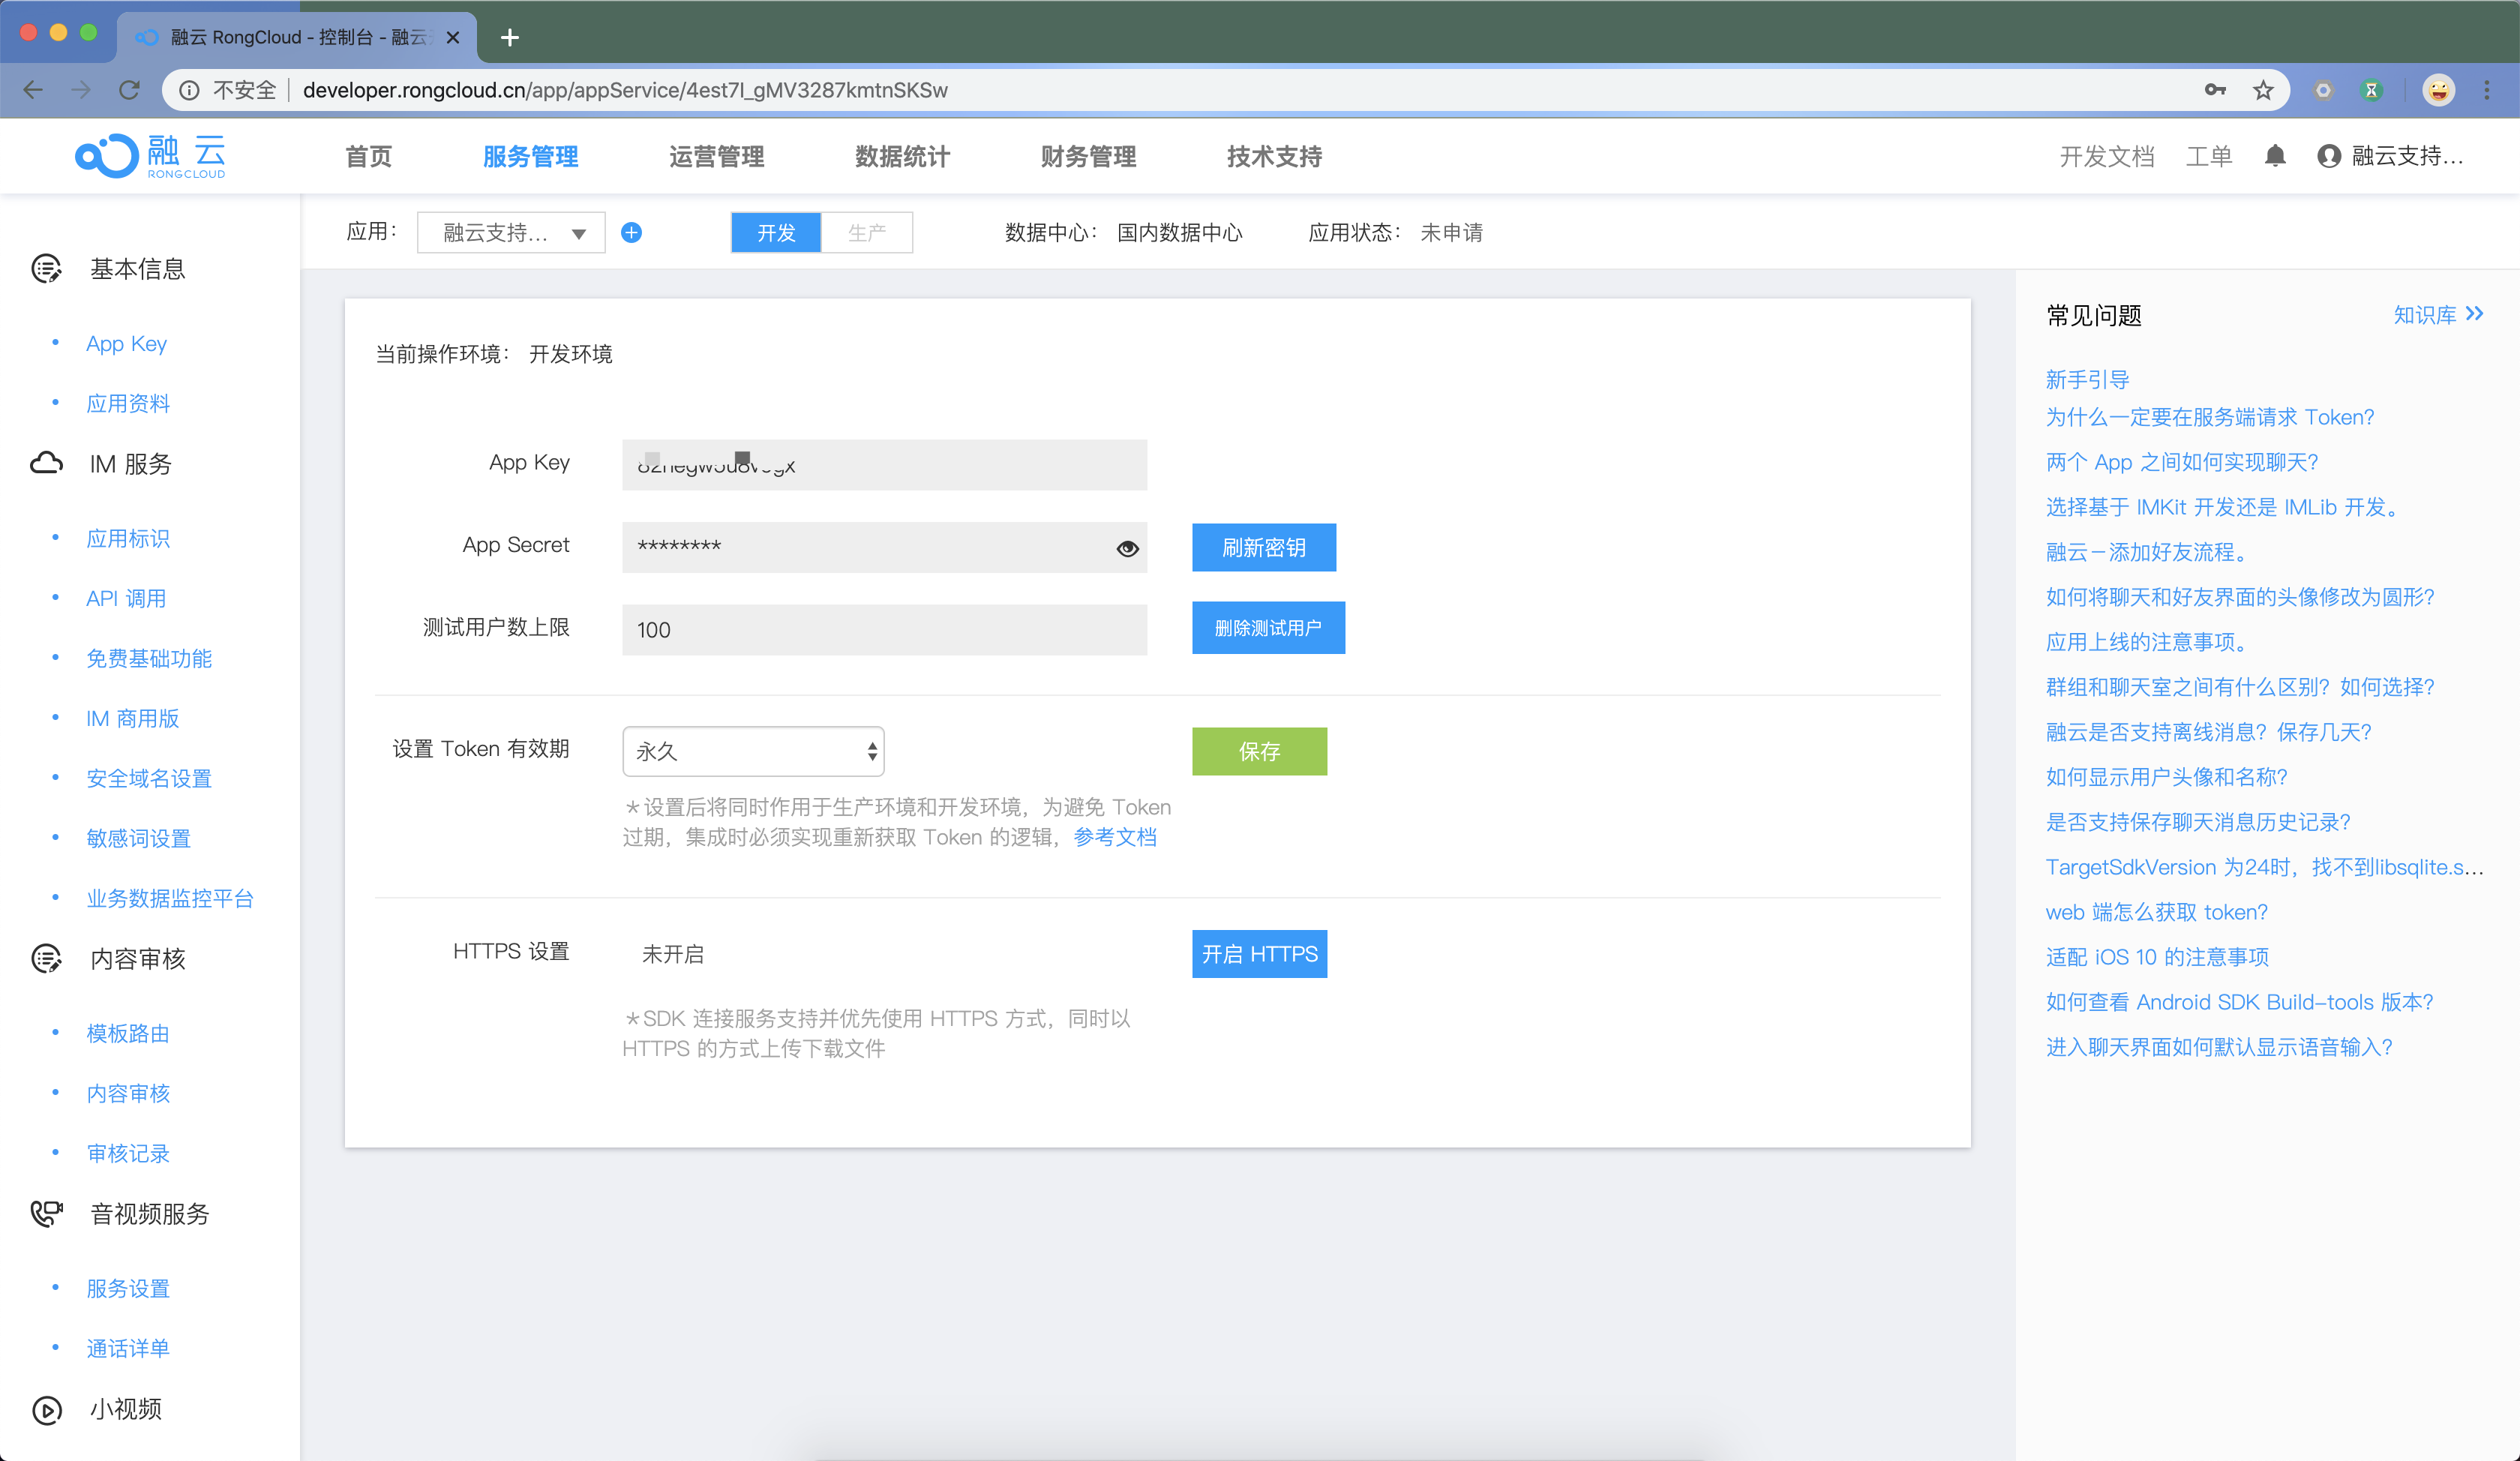2520x1461 pixels.
Task: Click the IM 服务 cloud icon
Action: [46, 464]
